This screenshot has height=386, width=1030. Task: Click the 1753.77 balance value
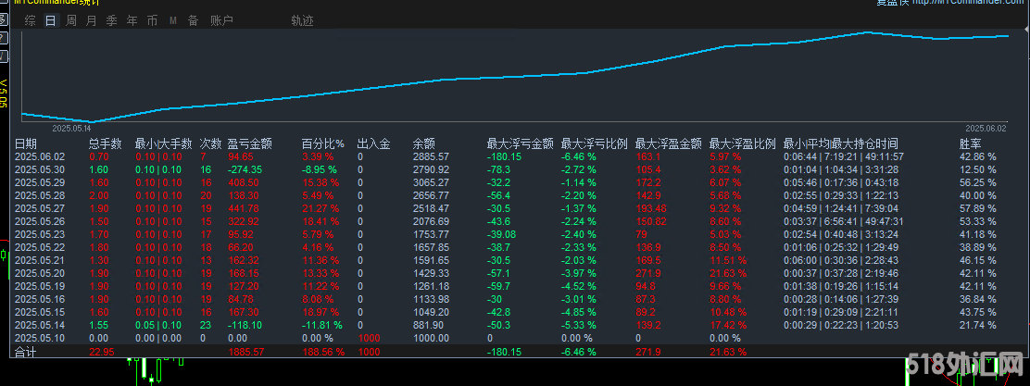(431, 234)
